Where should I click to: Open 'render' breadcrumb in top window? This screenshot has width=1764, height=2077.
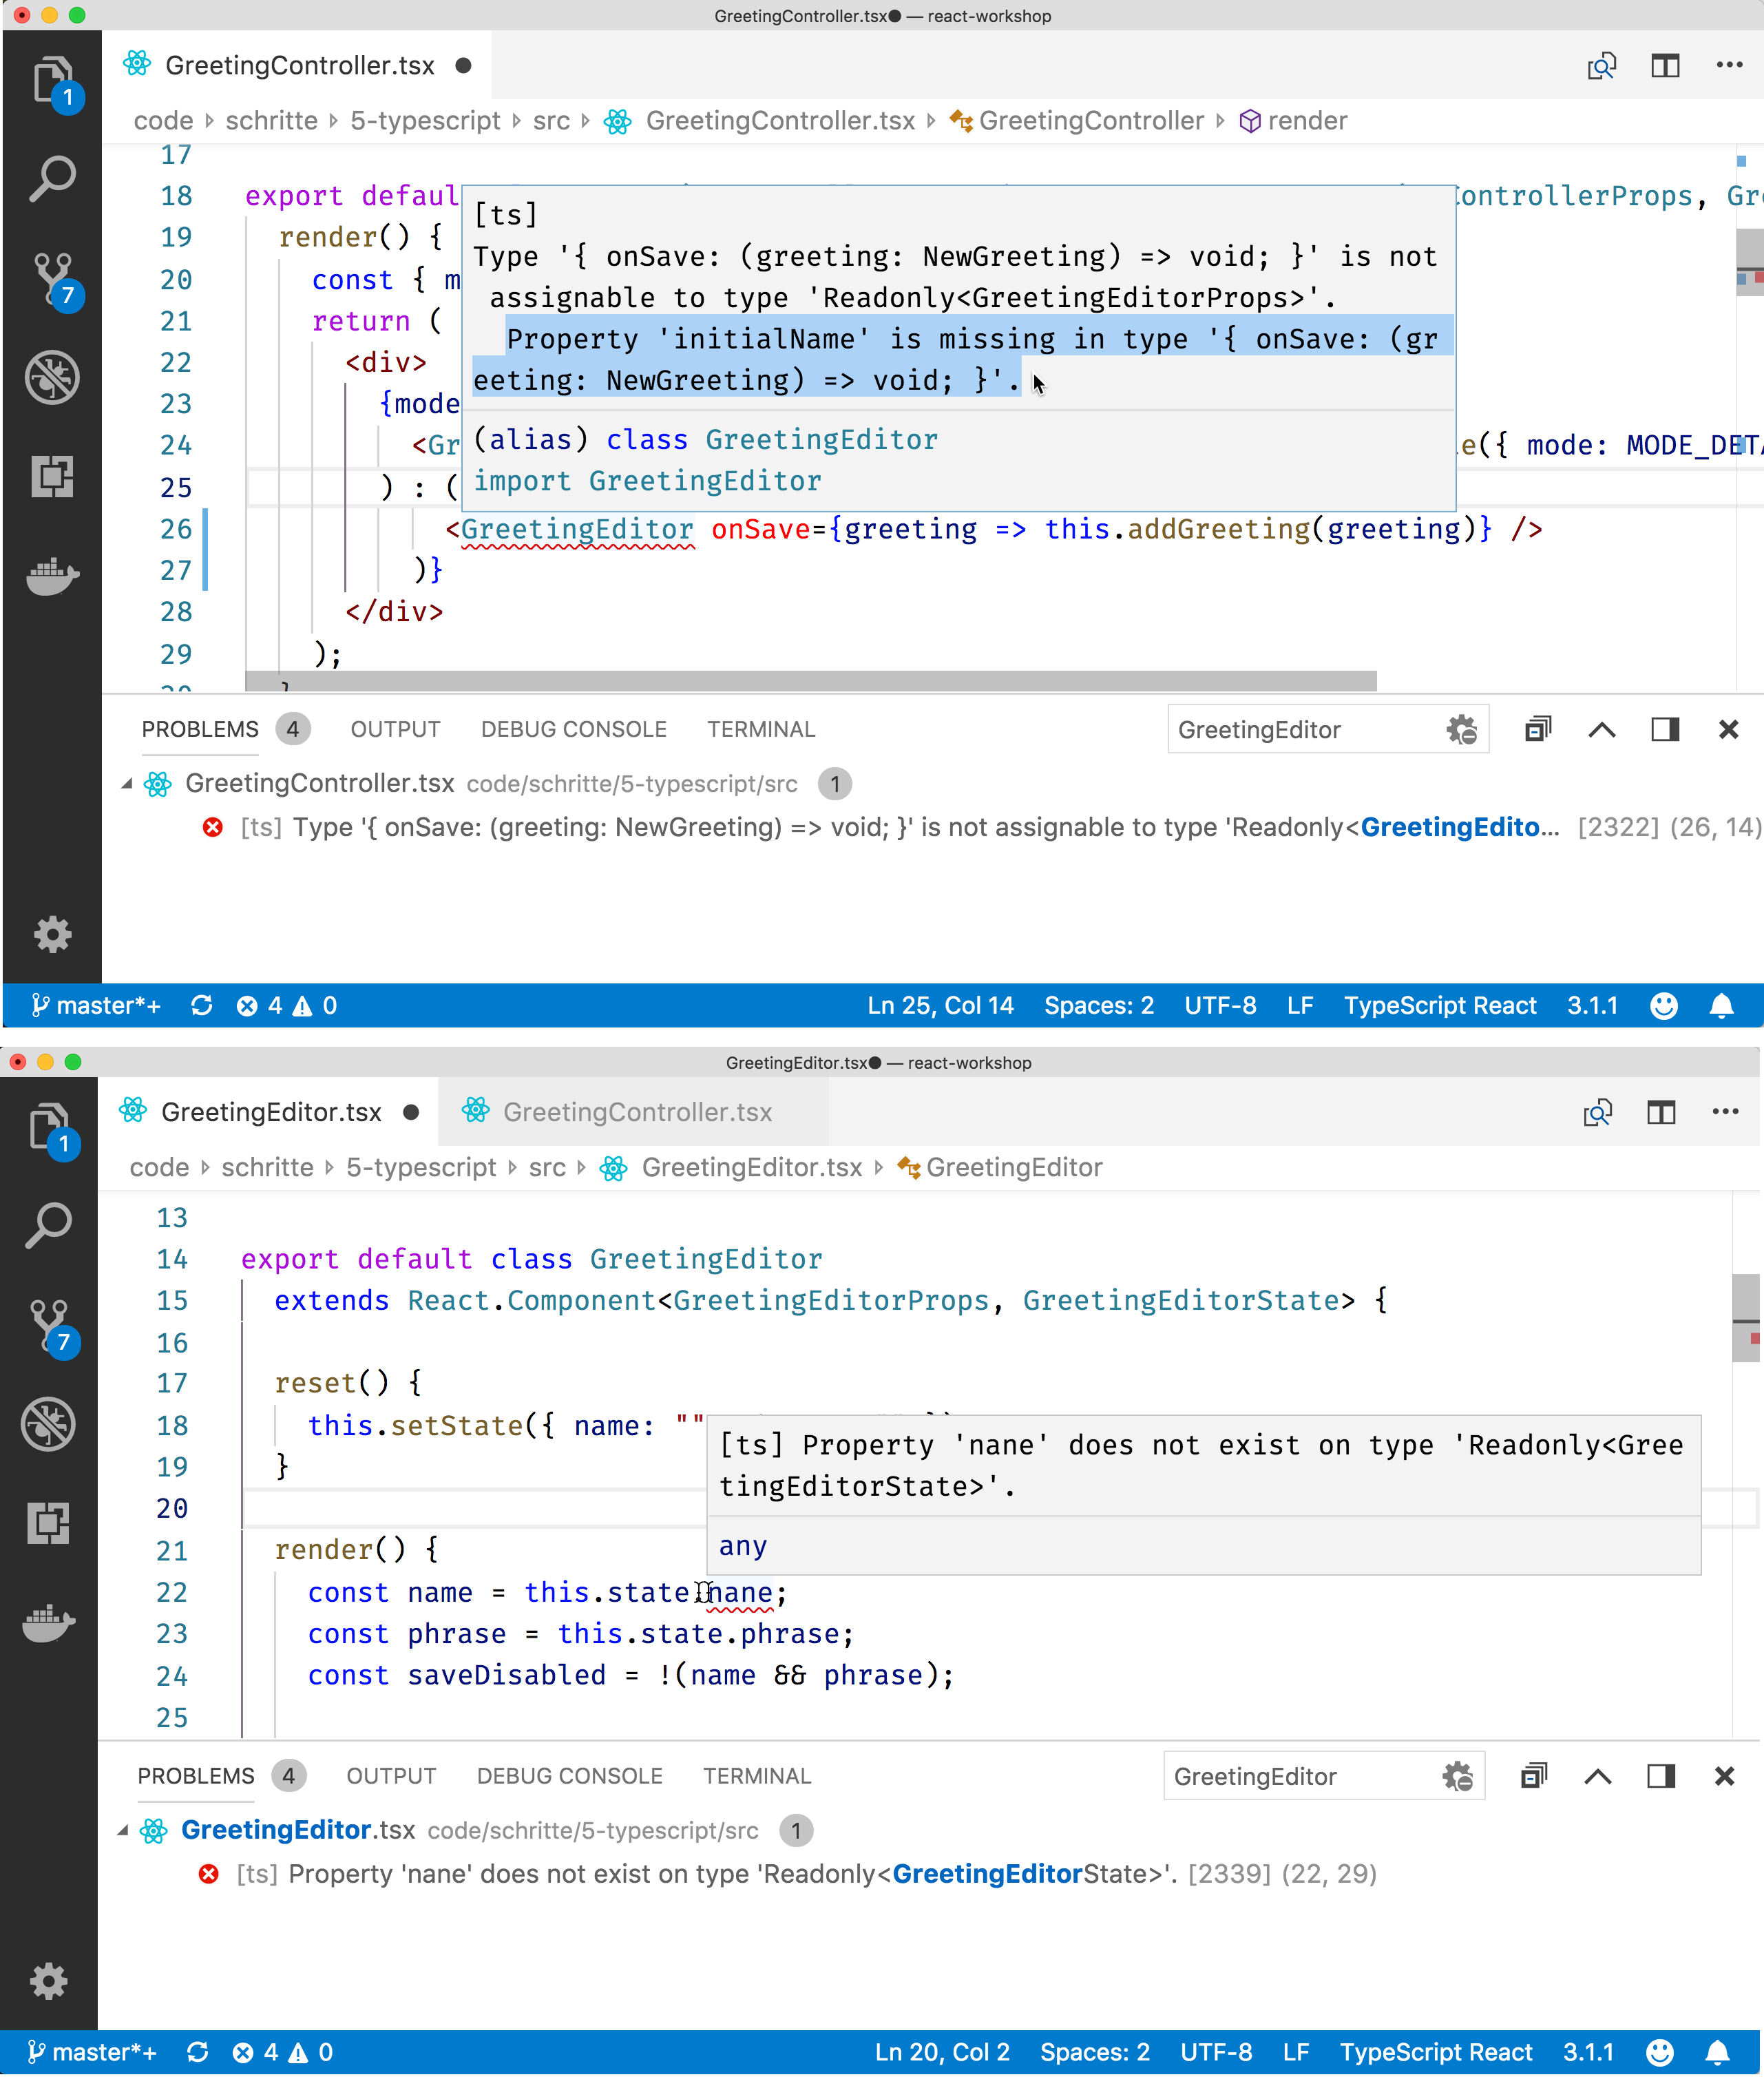[1293, 121]
